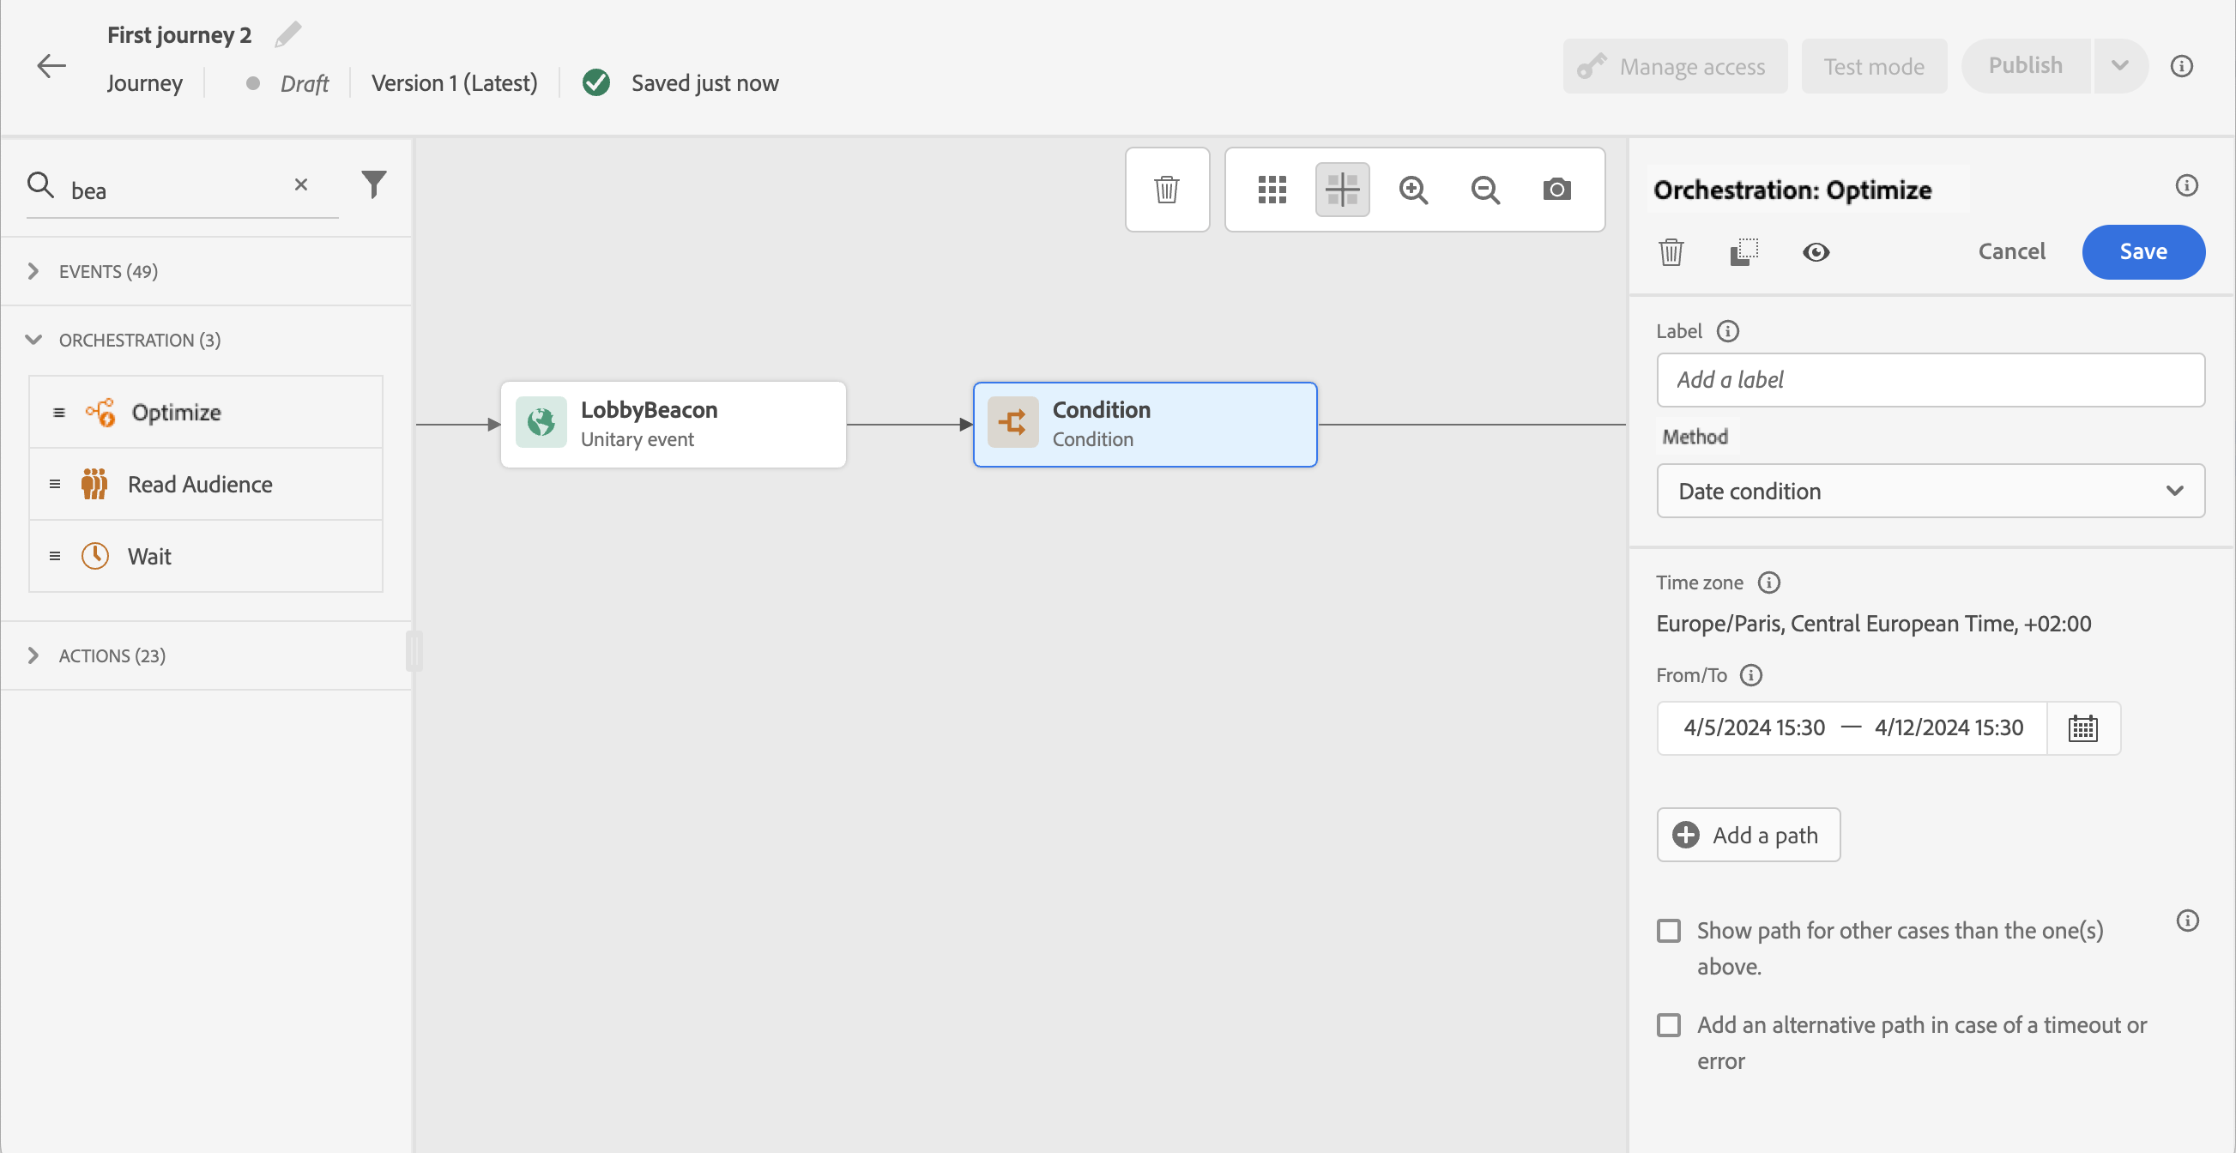Click the blue Save button
This screenshot has width=2236, height=1153.
[2142, 251]
